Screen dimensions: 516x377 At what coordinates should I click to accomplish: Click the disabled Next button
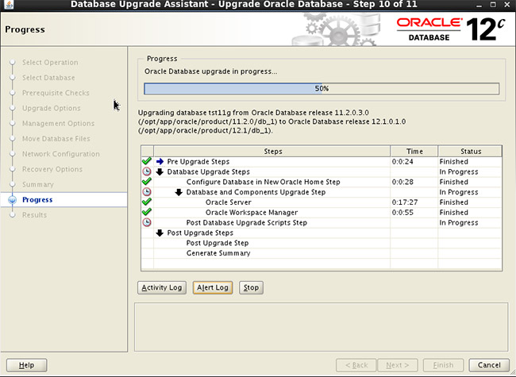click(x=398, y=365)
